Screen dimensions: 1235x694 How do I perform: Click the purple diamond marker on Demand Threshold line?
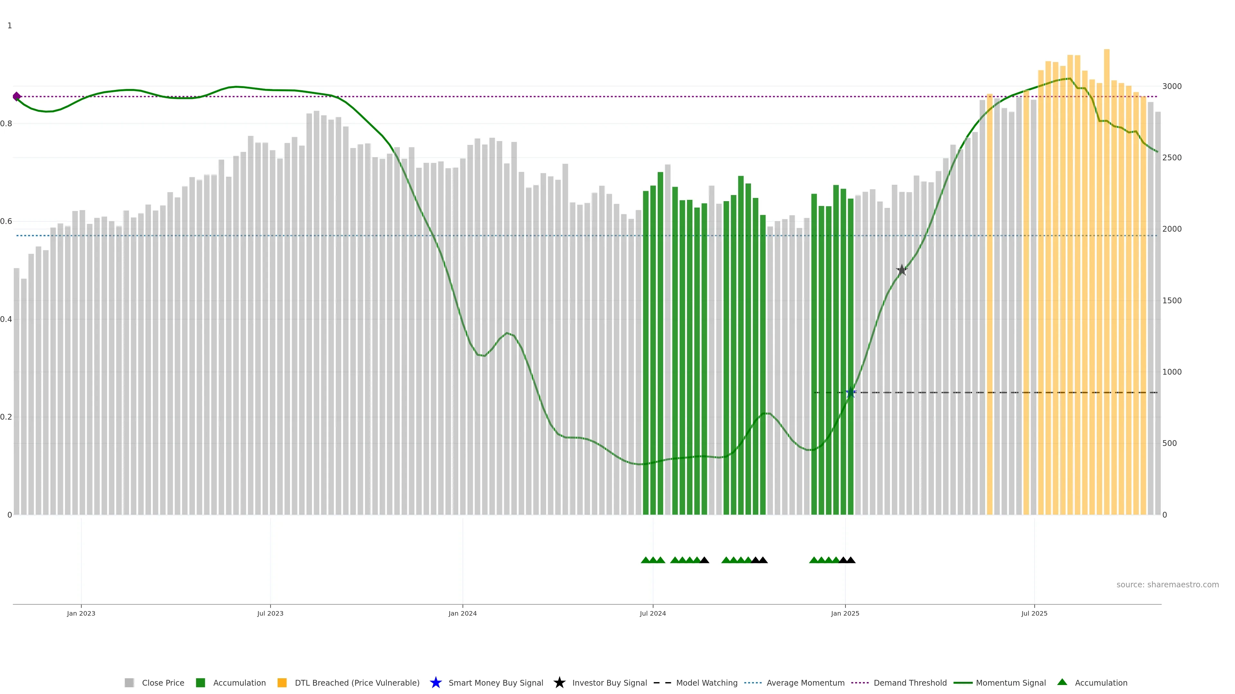(x=17, y=97)
